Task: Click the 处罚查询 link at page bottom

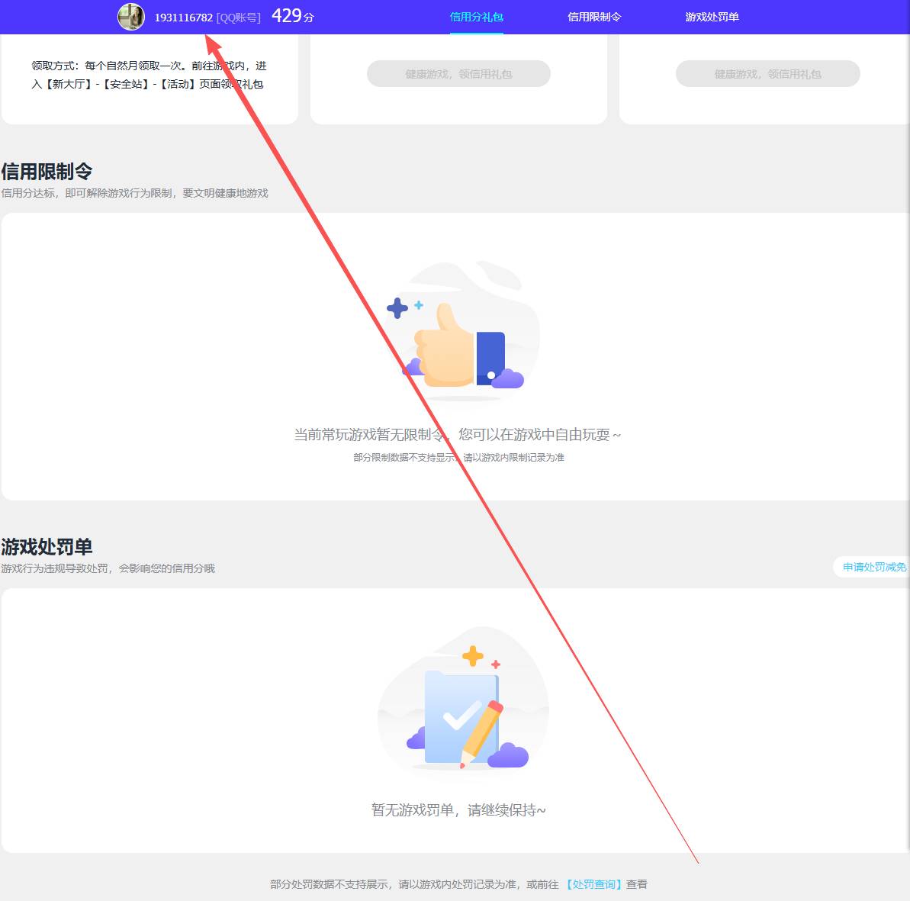Action: [596, 883]
